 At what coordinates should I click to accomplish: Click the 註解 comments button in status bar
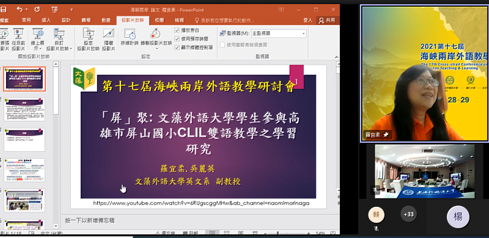coord(191,233)
